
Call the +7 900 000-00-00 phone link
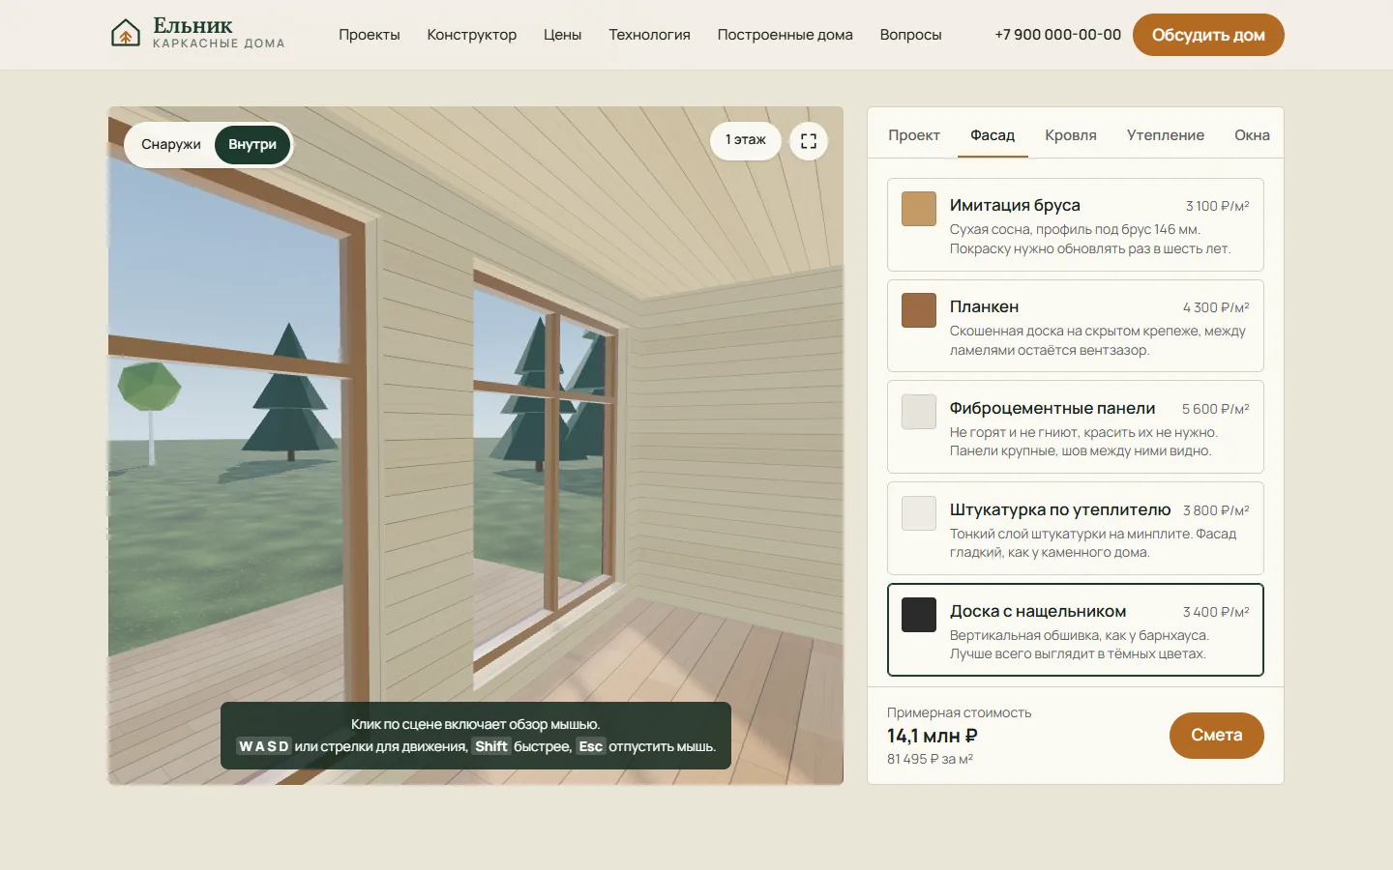click(x=1058, y=35)
